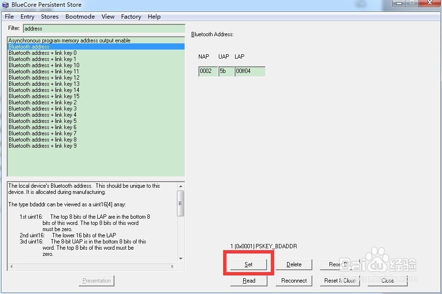Click the description vertical scrollbar thumb
This screenshot has height=294, width=442.
180,203
